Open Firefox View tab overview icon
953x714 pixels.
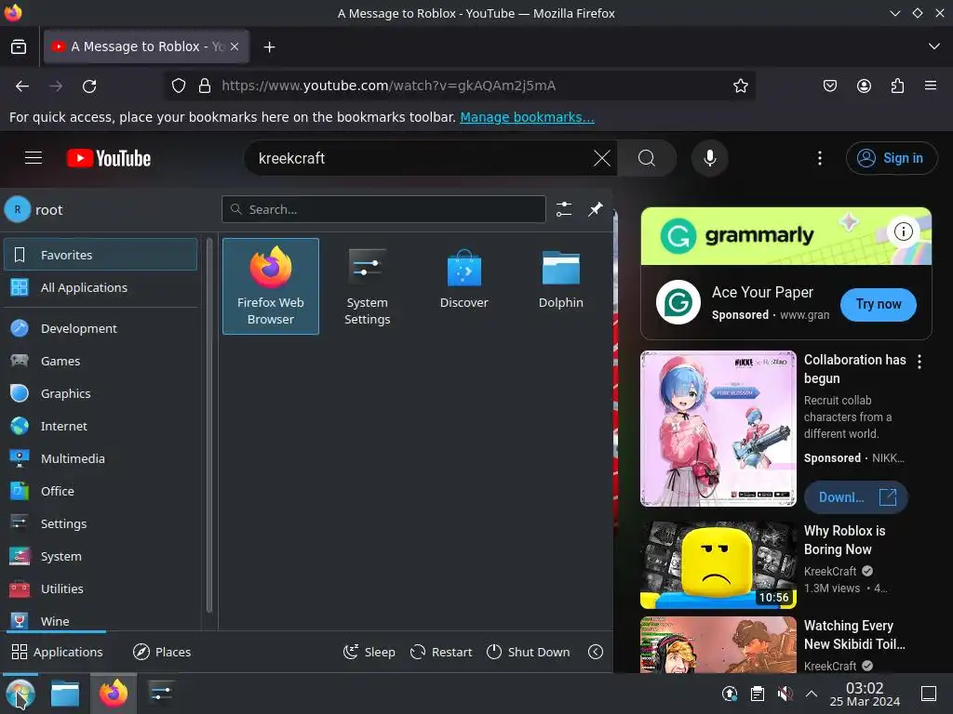point(19,46)
